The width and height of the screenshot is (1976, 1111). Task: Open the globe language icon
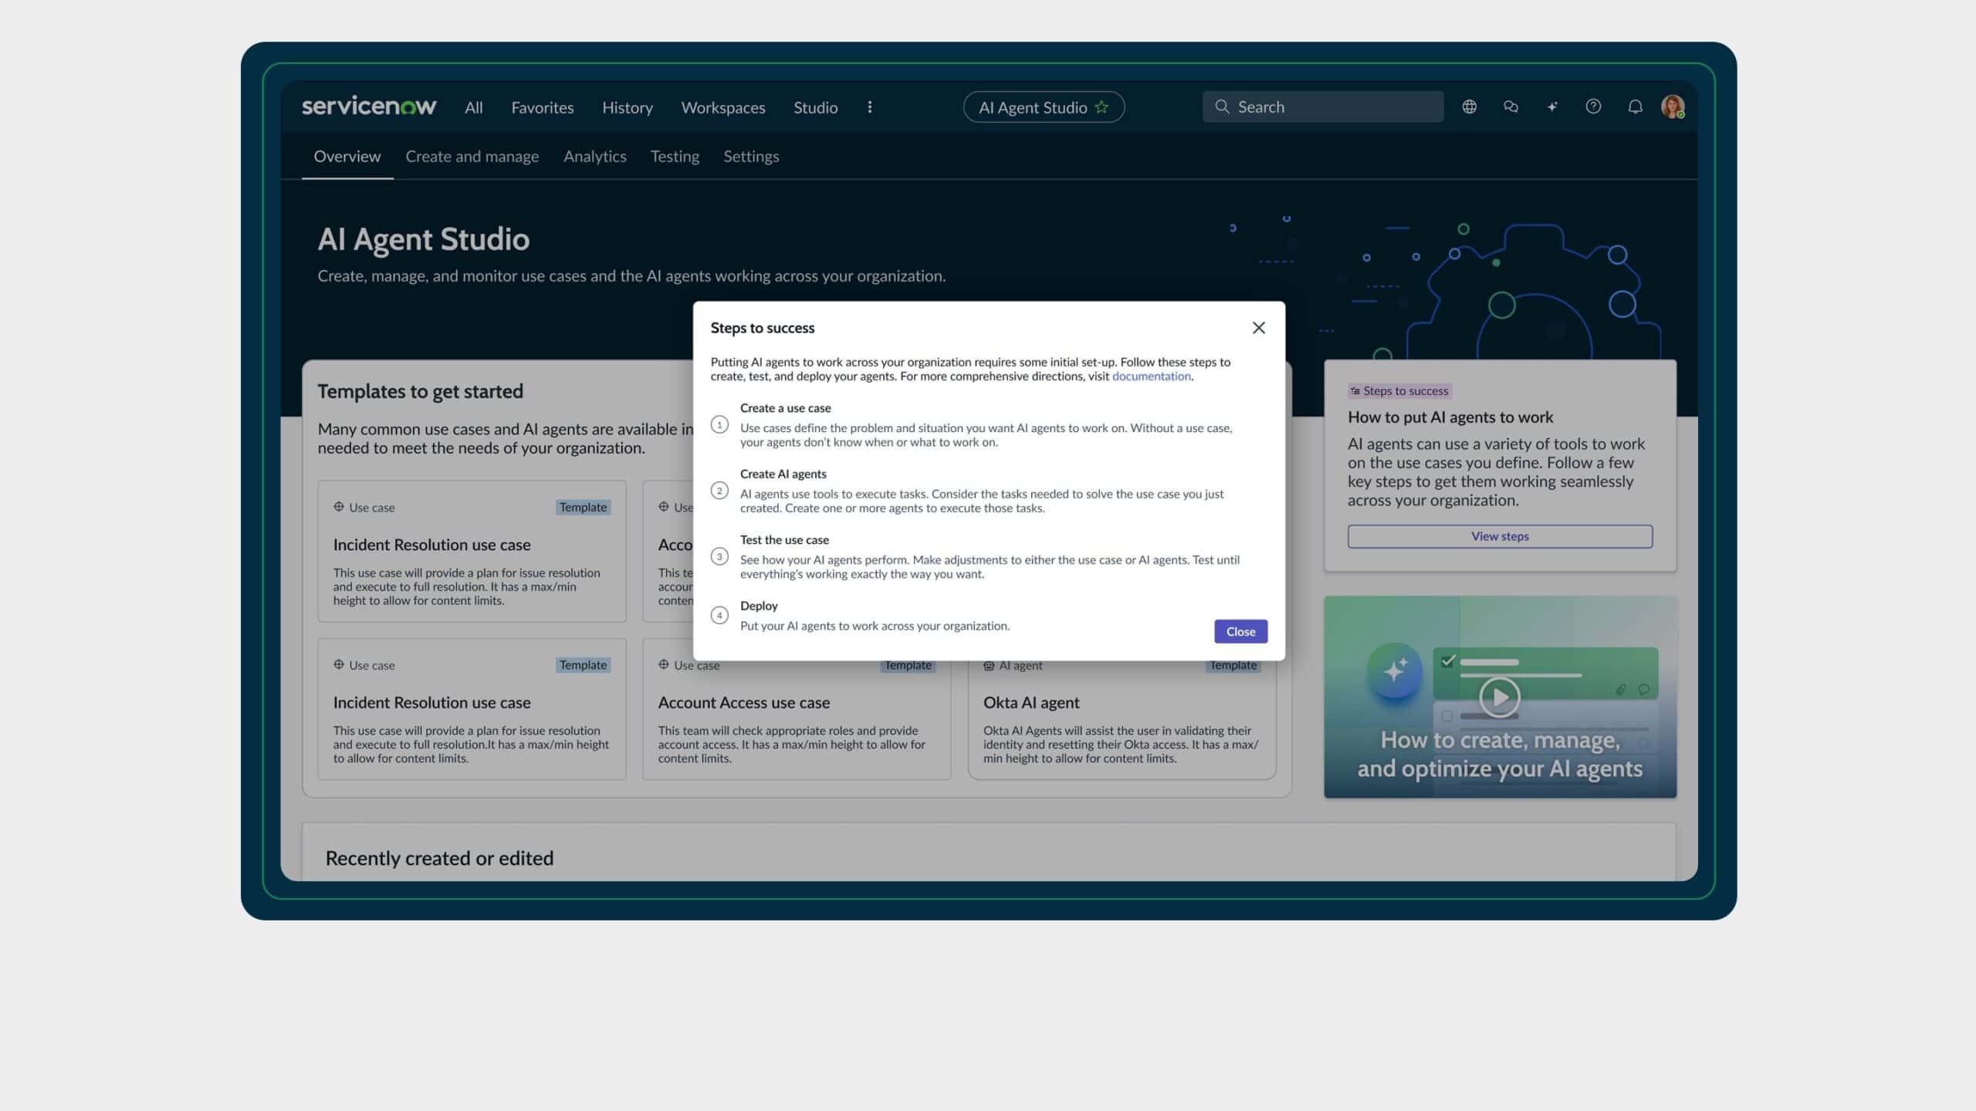pyautogui.click(x=1470, y=106)
